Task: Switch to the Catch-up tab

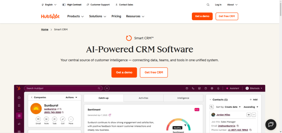Action: (104, 98)
